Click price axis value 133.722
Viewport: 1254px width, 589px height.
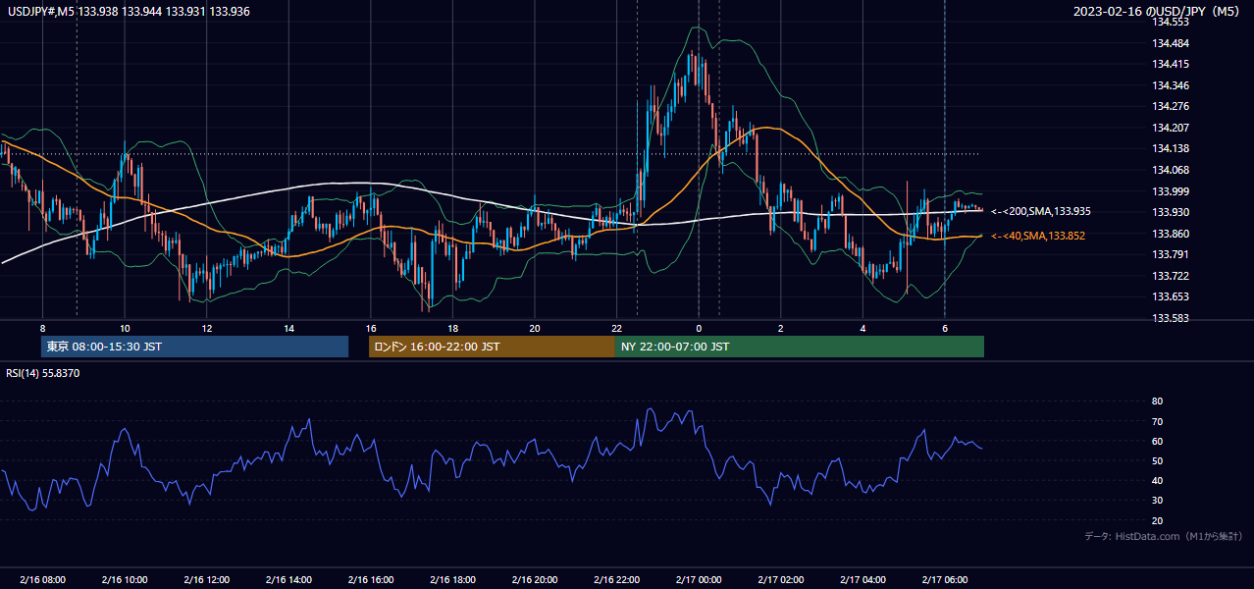(x=1170, y=276)
